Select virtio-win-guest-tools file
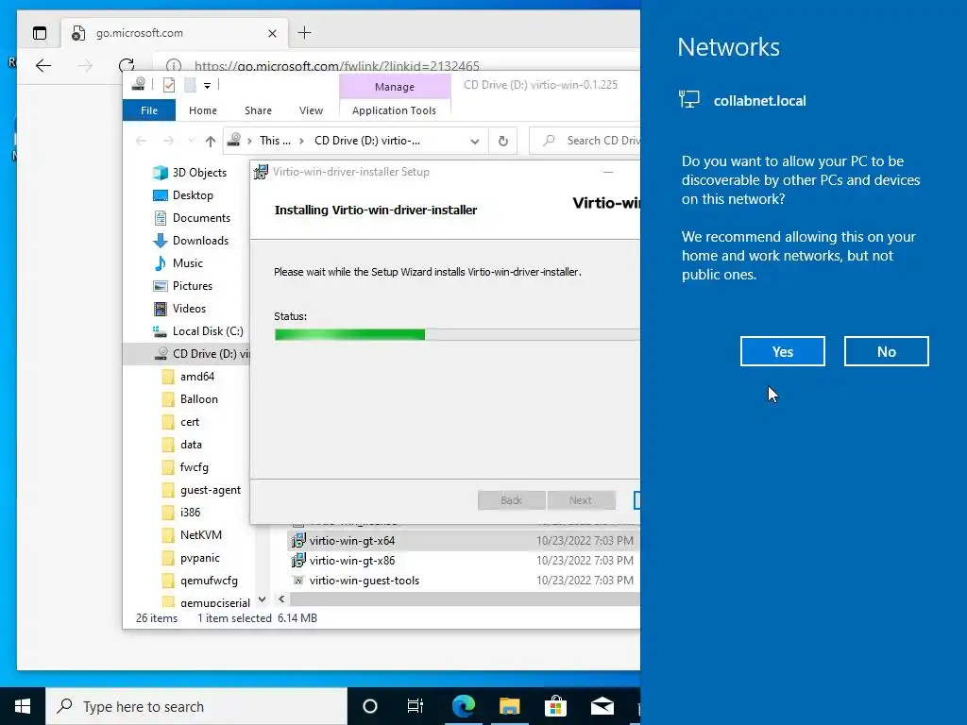The height and width of the screenshot is (725, 967). (x=364, y=581)
